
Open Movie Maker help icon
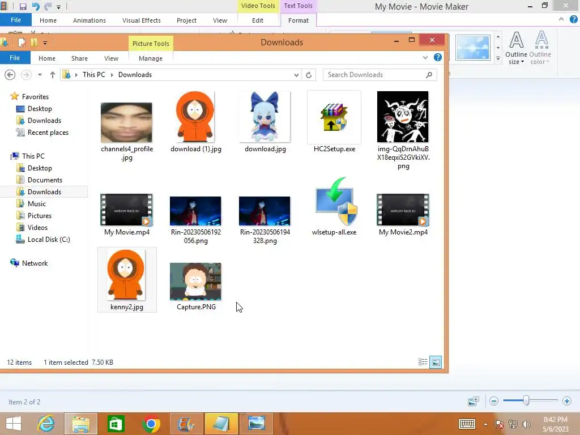tap(573, 19)
